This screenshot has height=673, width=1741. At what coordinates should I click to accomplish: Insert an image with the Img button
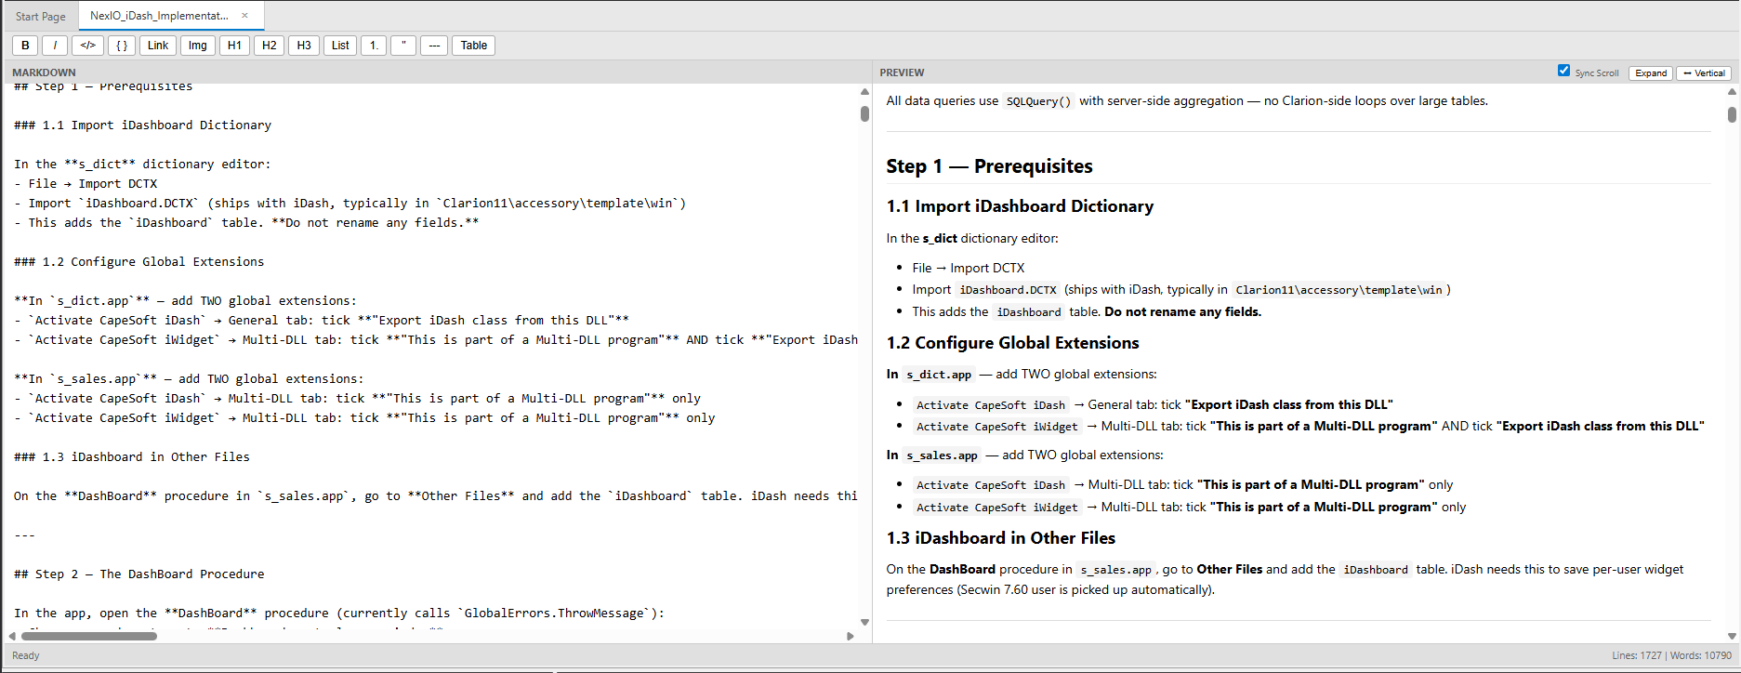pyautogui.click(x=198, y=46)
